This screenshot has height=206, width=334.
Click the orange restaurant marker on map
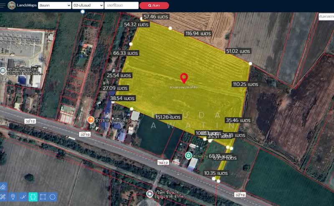(x=90, y=119)
